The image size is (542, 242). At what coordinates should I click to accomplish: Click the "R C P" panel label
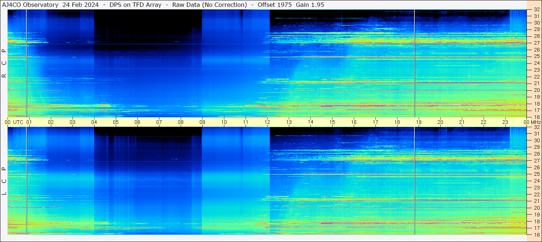[4, 63]
